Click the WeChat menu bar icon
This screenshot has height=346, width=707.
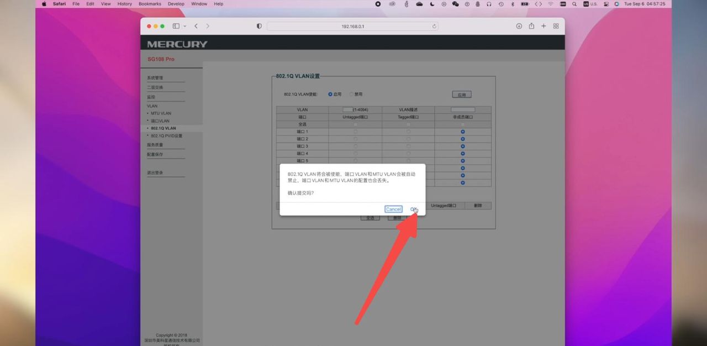click(x=456, y=4)
